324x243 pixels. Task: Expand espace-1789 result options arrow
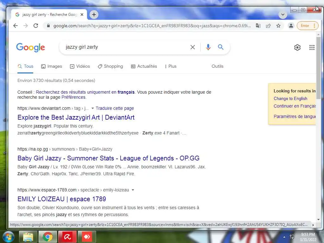133,190
